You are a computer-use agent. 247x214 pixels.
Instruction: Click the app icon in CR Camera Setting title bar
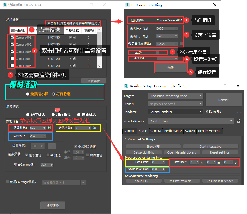click(x=127, y=5)
